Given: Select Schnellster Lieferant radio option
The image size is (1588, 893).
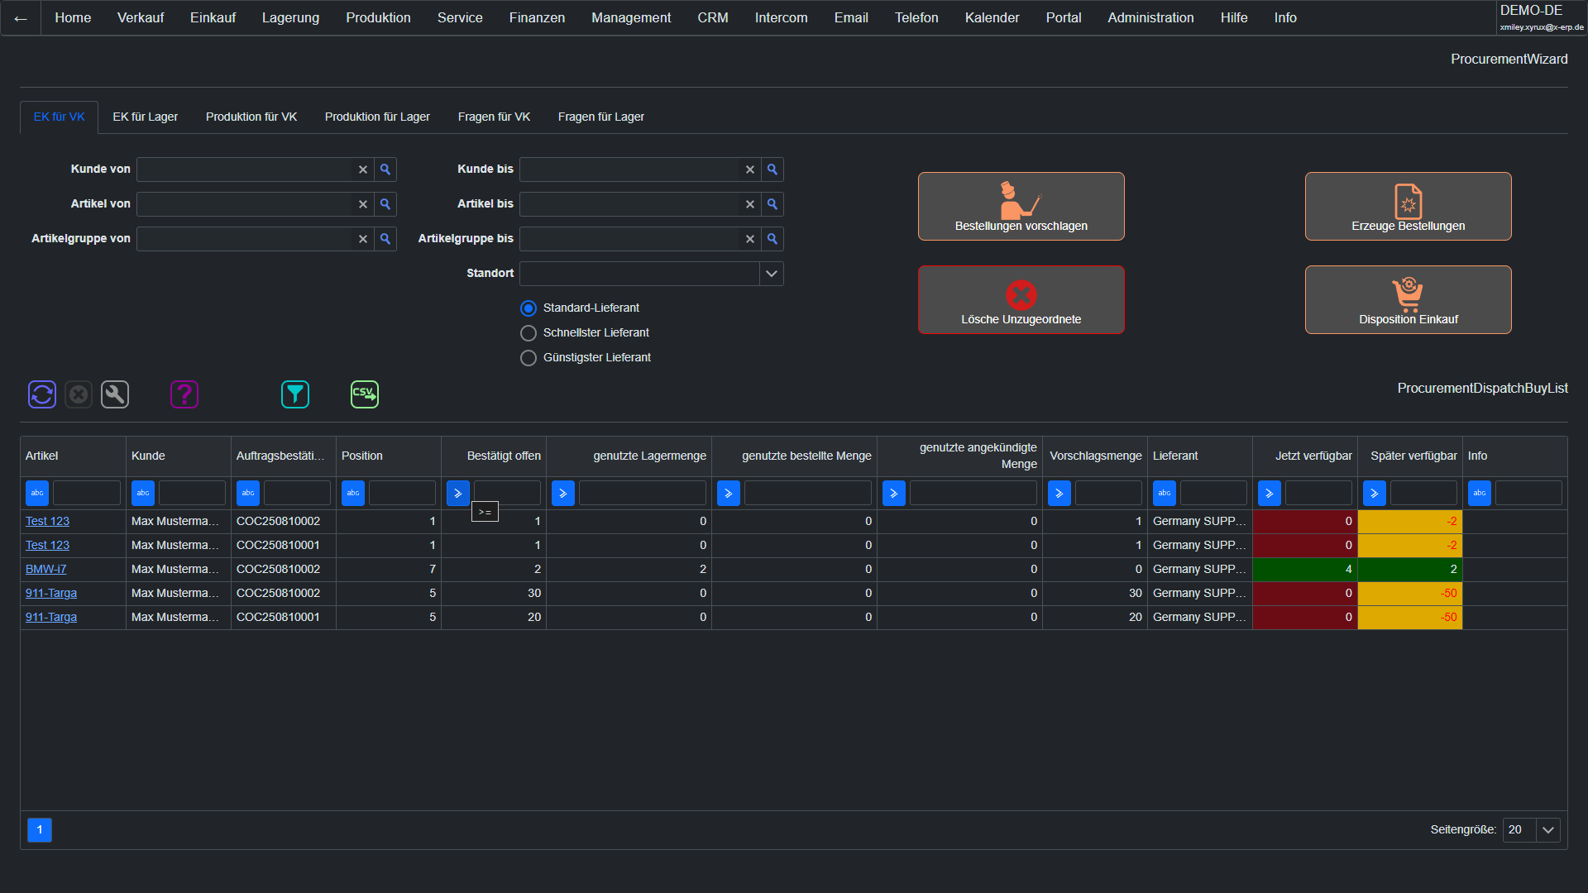Looking at the screenshot, I should pyautogui.click(x=529, y=333).
